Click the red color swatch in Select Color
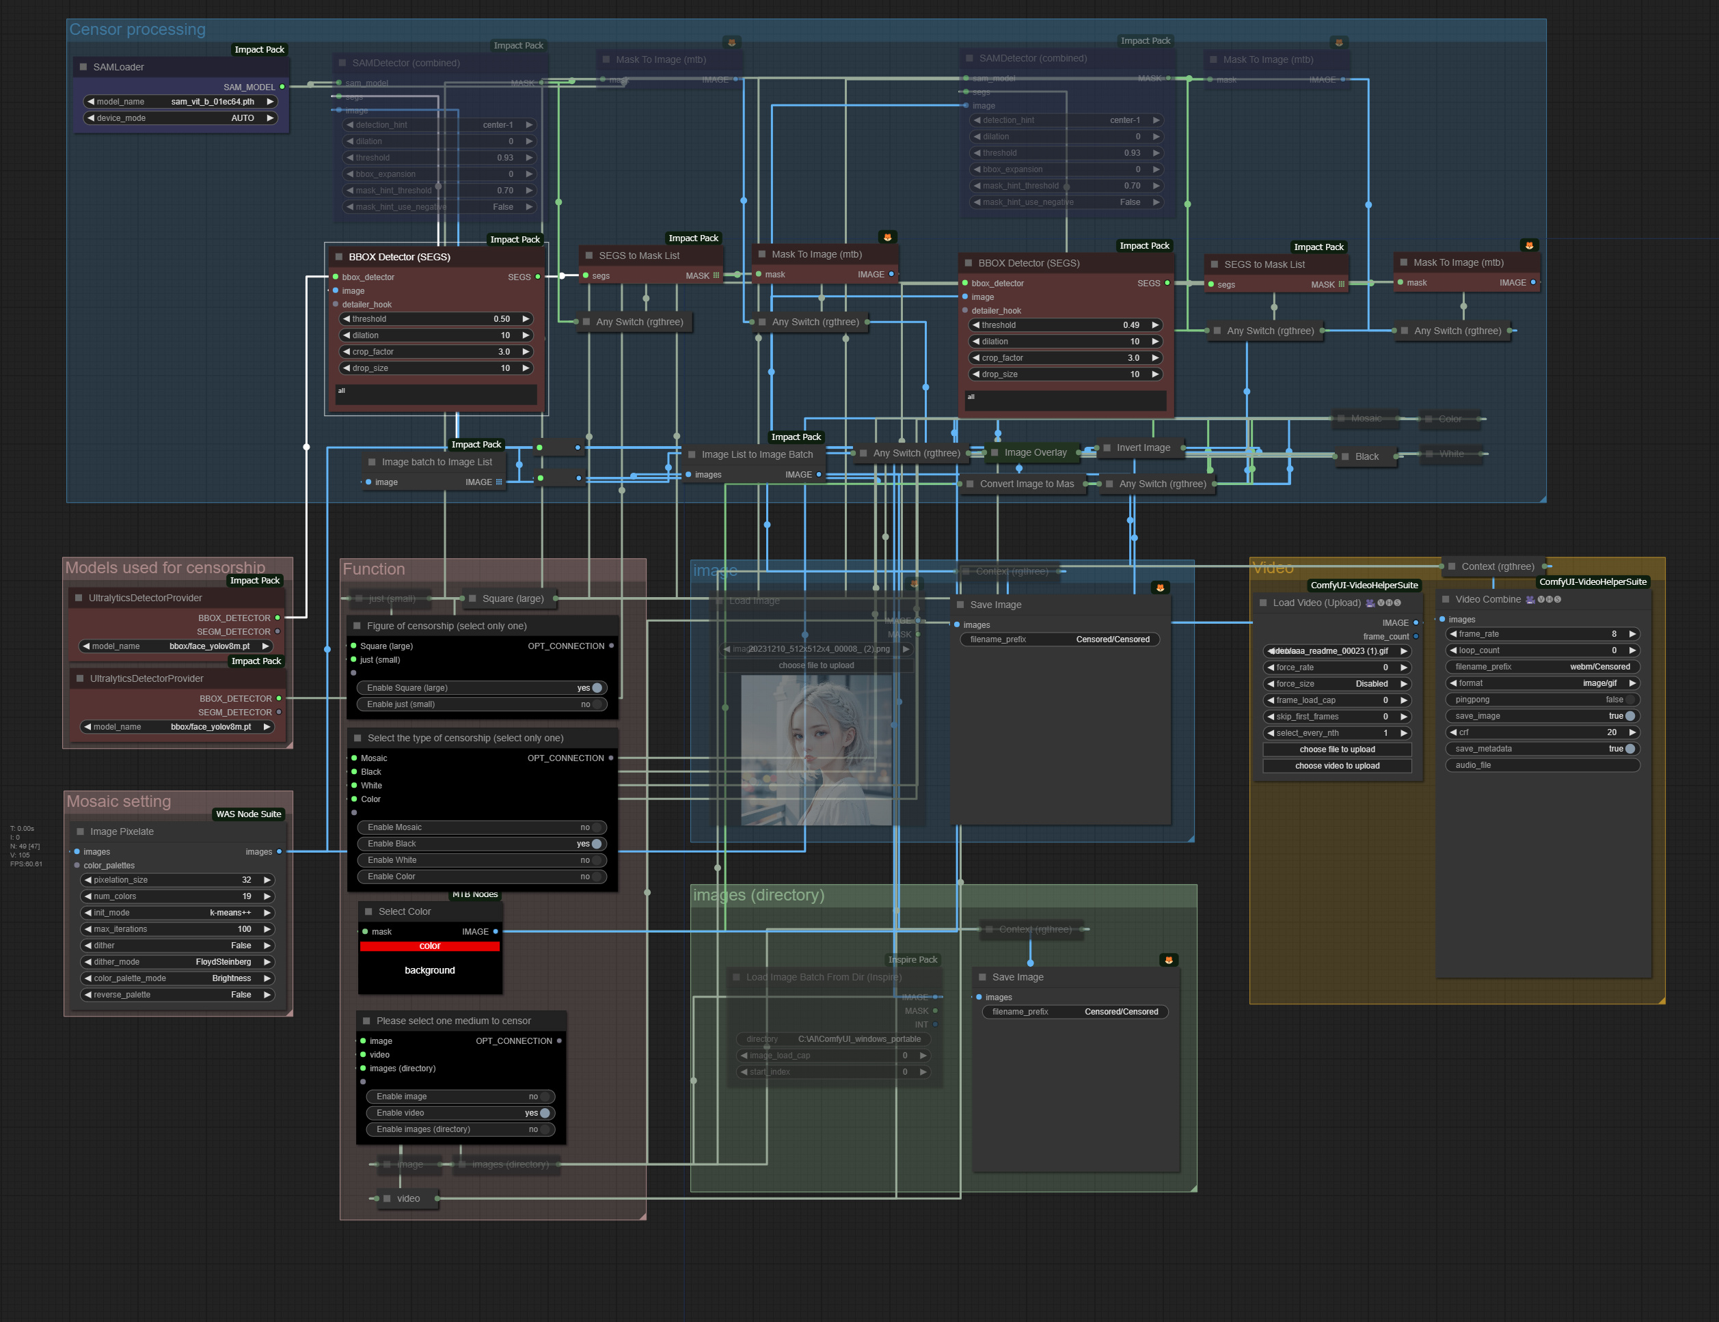Image resolution: width=1719 pixels, height=1322 pixels. pos(430,946)
